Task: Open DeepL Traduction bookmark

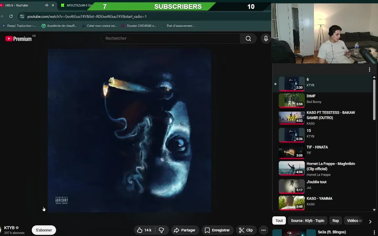Action: tap(19, 26)
